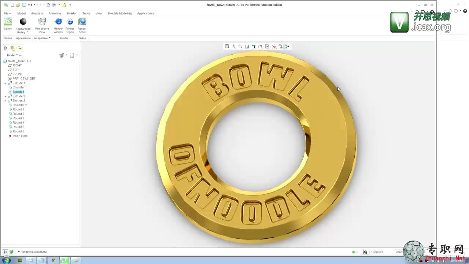
Task: Switch to the Annotate tab
Action: coord(55,13)
